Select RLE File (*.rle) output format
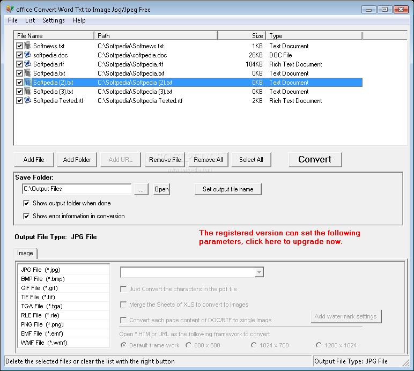The image size is (414, 371). 64,315
